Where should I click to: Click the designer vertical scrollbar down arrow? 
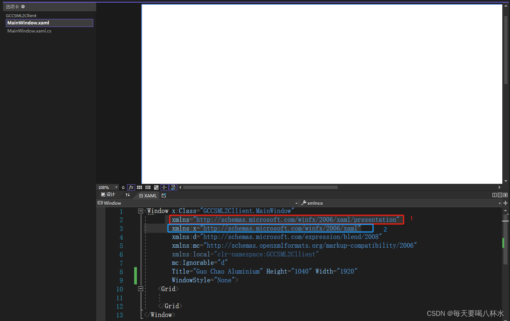(x=506, y=181)
